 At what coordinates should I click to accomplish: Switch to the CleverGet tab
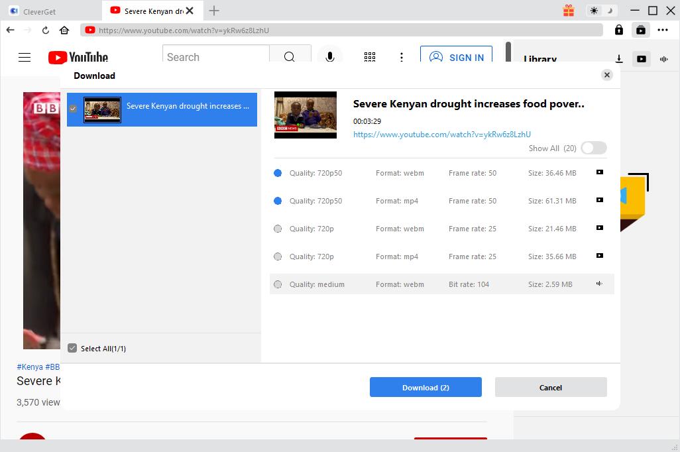coord(40,11)
